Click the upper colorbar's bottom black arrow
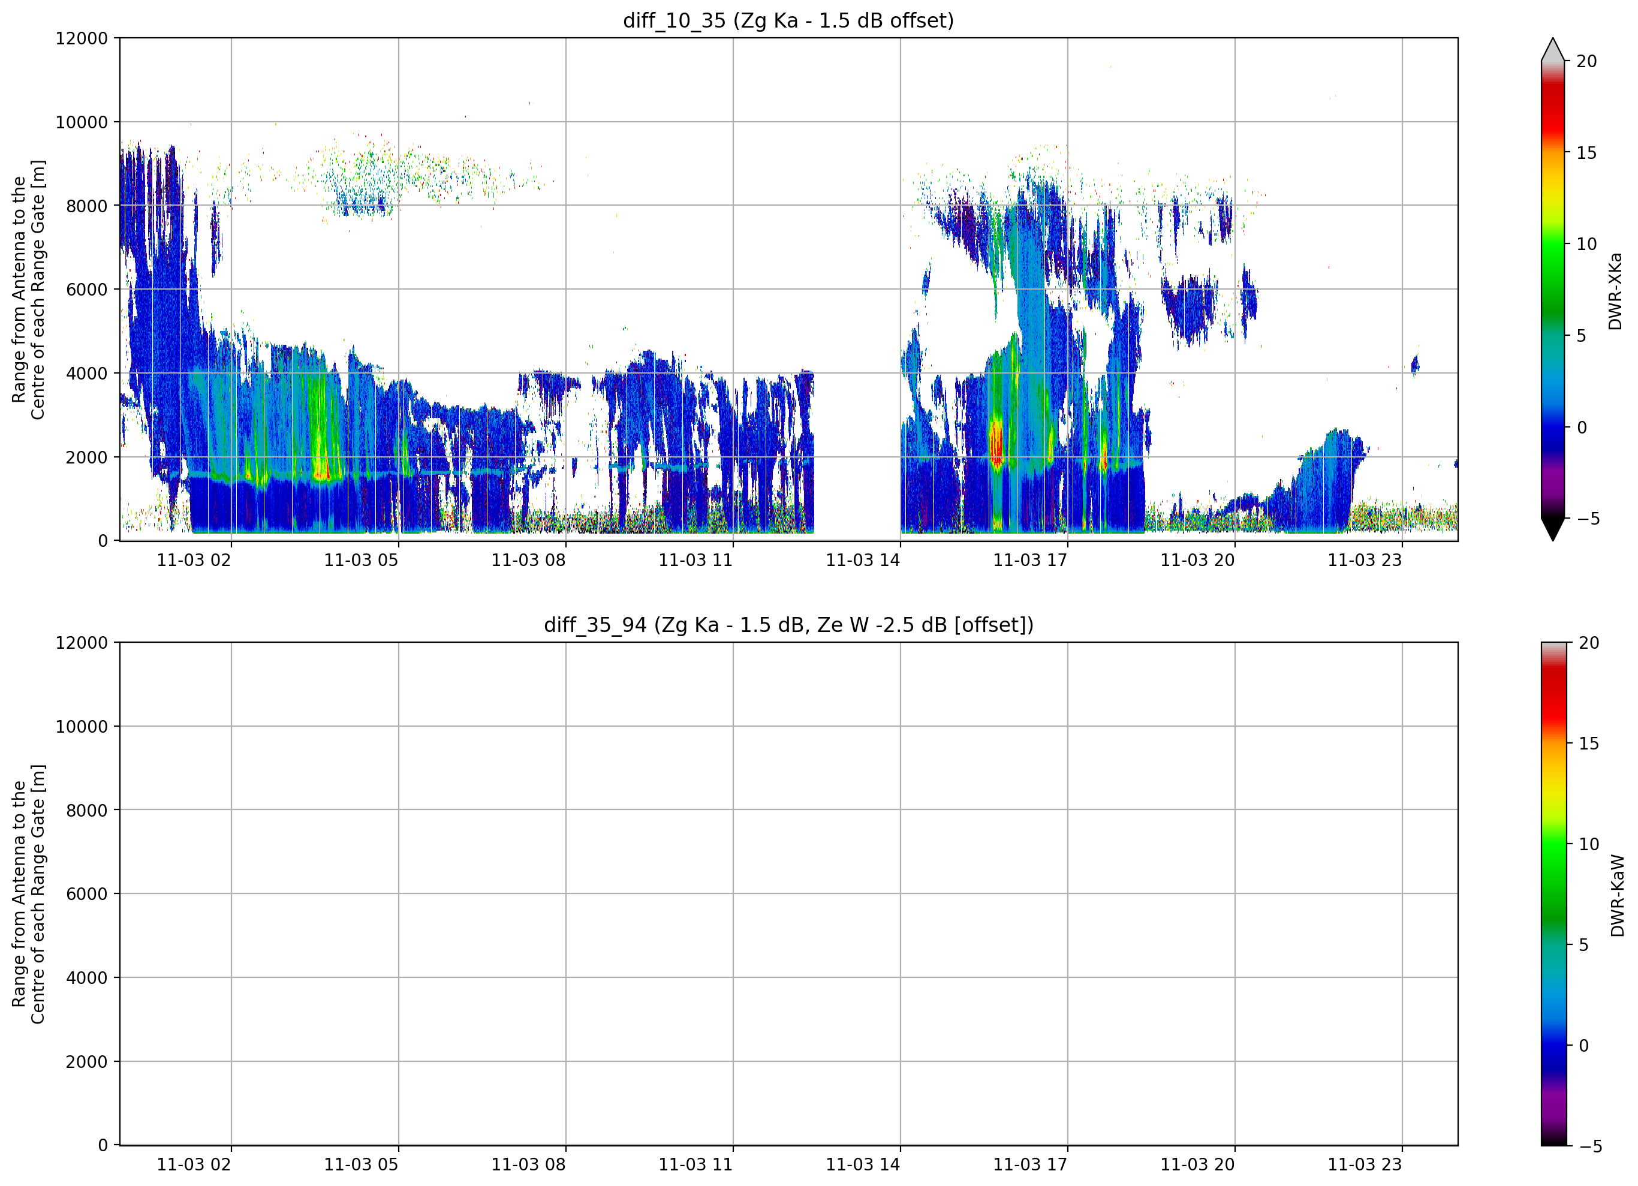 tap(1552, 529)
